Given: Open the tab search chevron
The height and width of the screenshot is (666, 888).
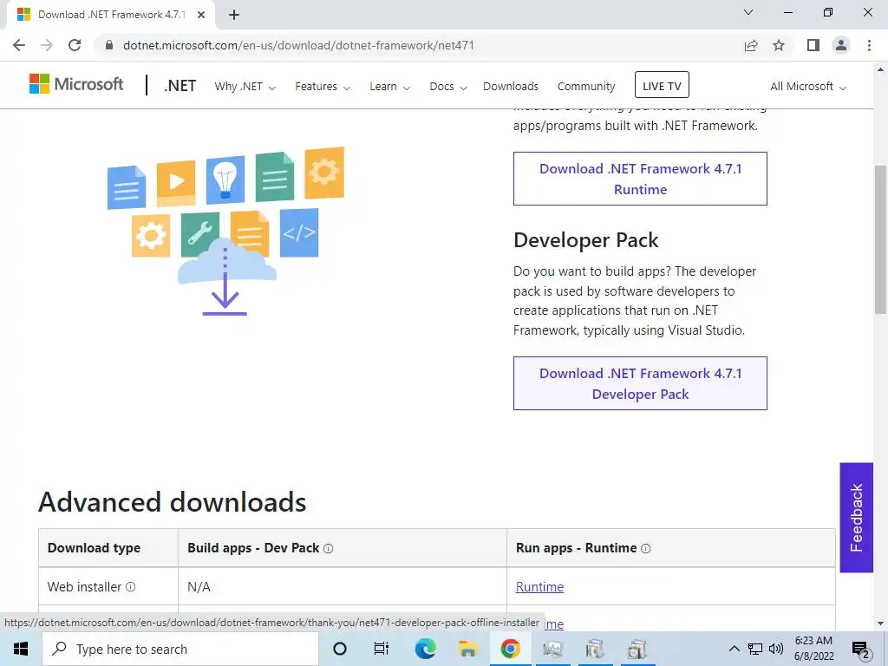Looking at the screenshot, I should [x=748, y=12].
